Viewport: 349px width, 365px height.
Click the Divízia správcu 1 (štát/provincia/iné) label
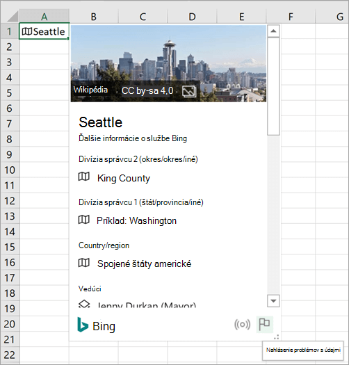point(141,202)
